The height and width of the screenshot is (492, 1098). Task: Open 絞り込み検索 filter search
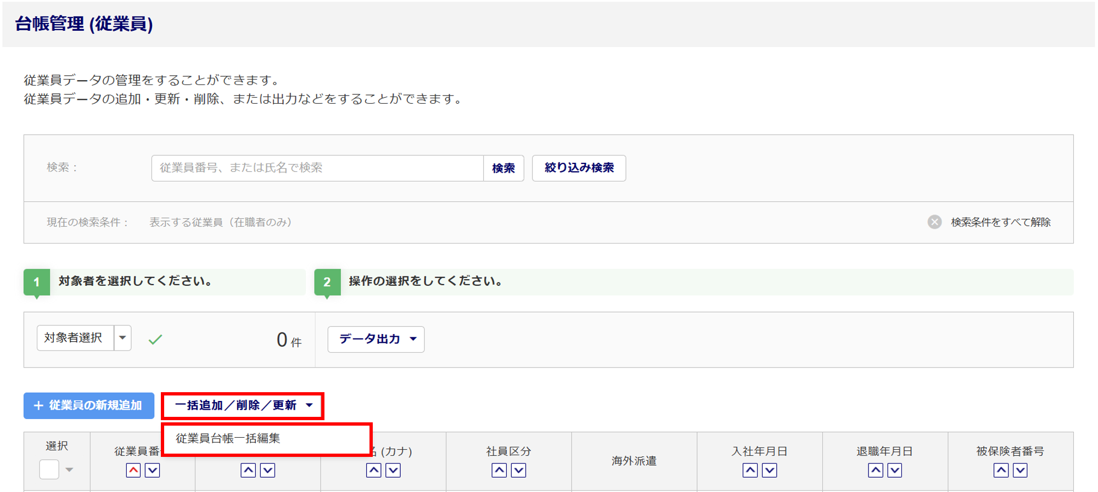point(579,168)
